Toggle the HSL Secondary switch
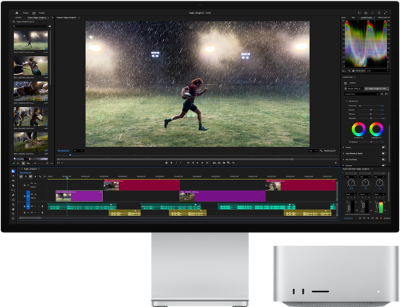 click(383, 159)
